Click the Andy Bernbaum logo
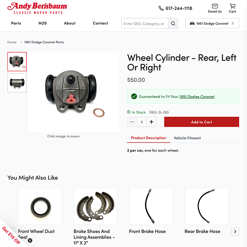Viewport: 247px width, 247px height. click(37, 8)
